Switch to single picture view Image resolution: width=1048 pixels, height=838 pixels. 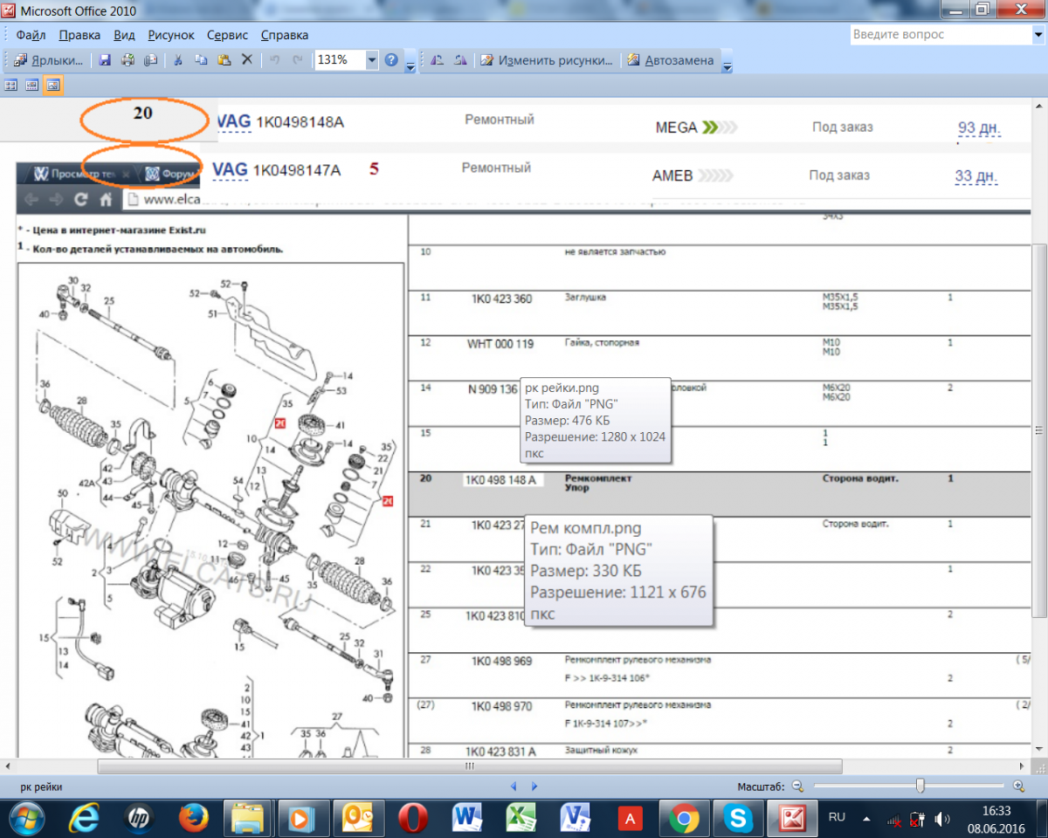click(x=52, y=85)
